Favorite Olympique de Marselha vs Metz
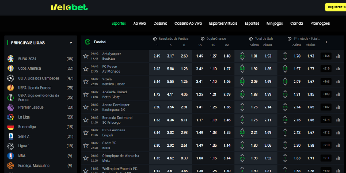The width and height of the screenshot is (346, 173). [x=86, y=158]
